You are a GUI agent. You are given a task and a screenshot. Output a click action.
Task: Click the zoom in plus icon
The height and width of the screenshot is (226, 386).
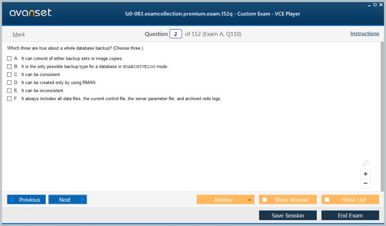pyautogui.click(x=365, y=174)
